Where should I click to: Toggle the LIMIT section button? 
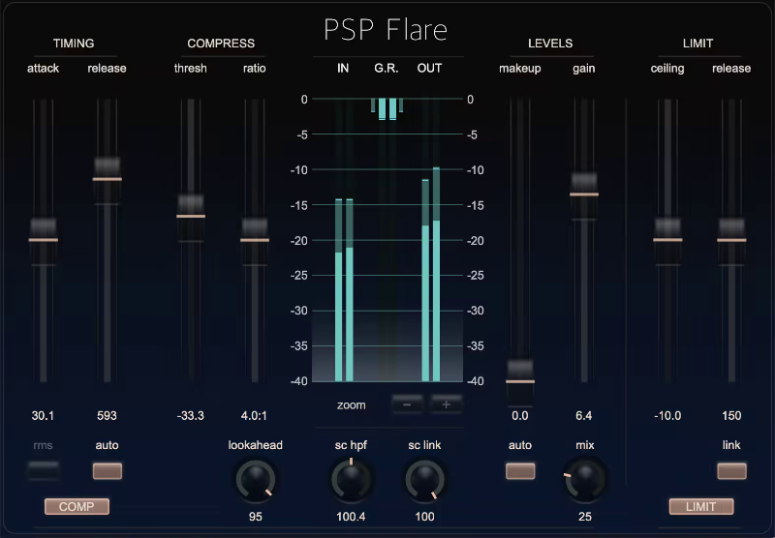(x=700, y=507)
